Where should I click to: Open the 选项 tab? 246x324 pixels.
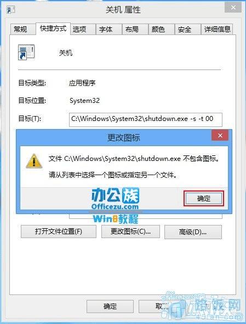[x=79, y=29]
